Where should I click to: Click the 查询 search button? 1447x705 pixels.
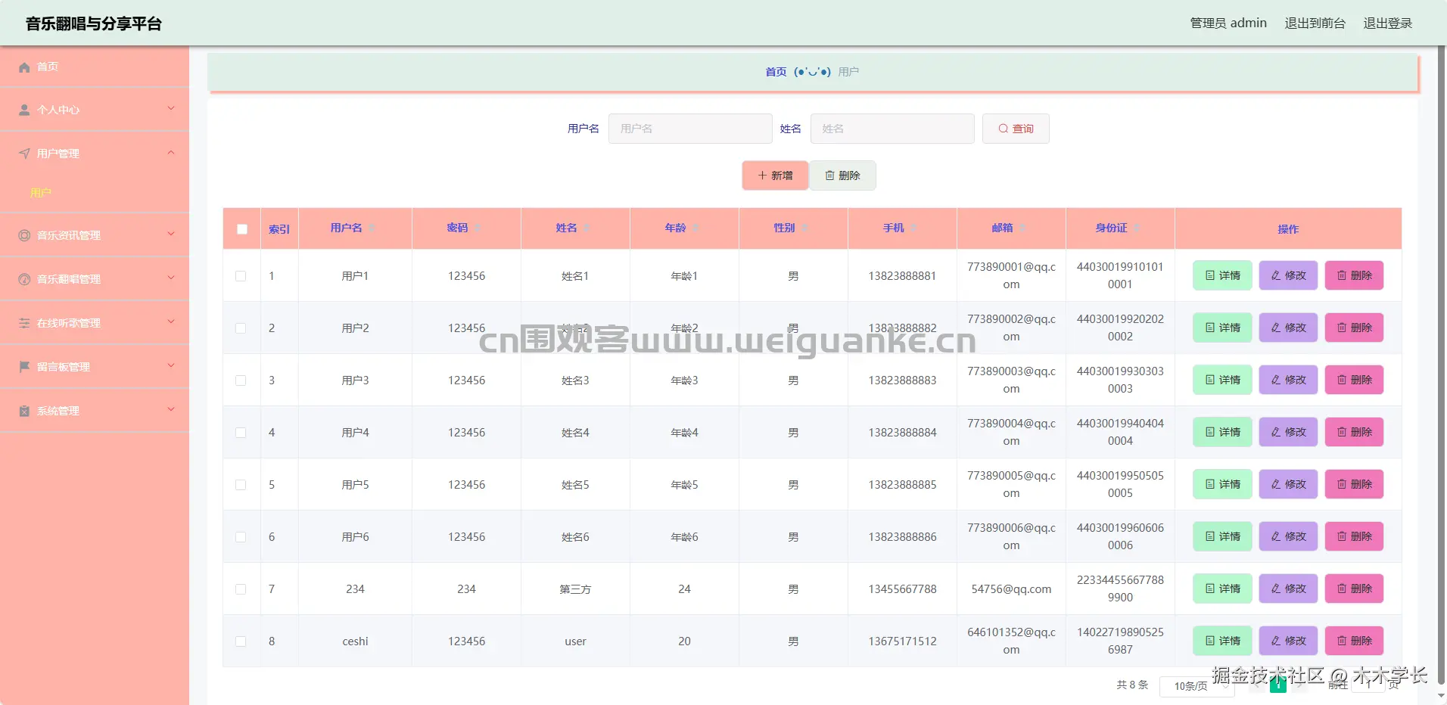point(1016,129)
